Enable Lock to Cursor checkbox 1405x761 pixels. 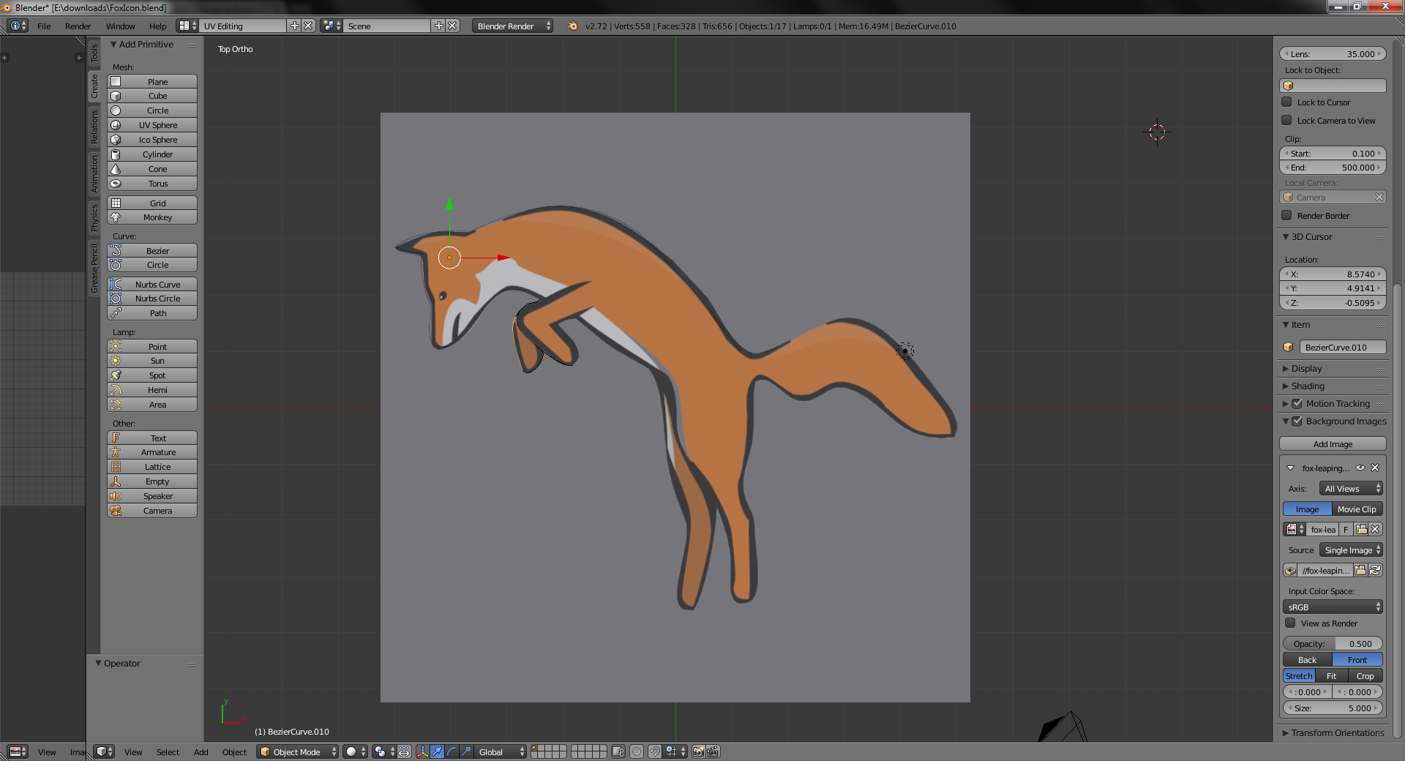point(1286,102)
